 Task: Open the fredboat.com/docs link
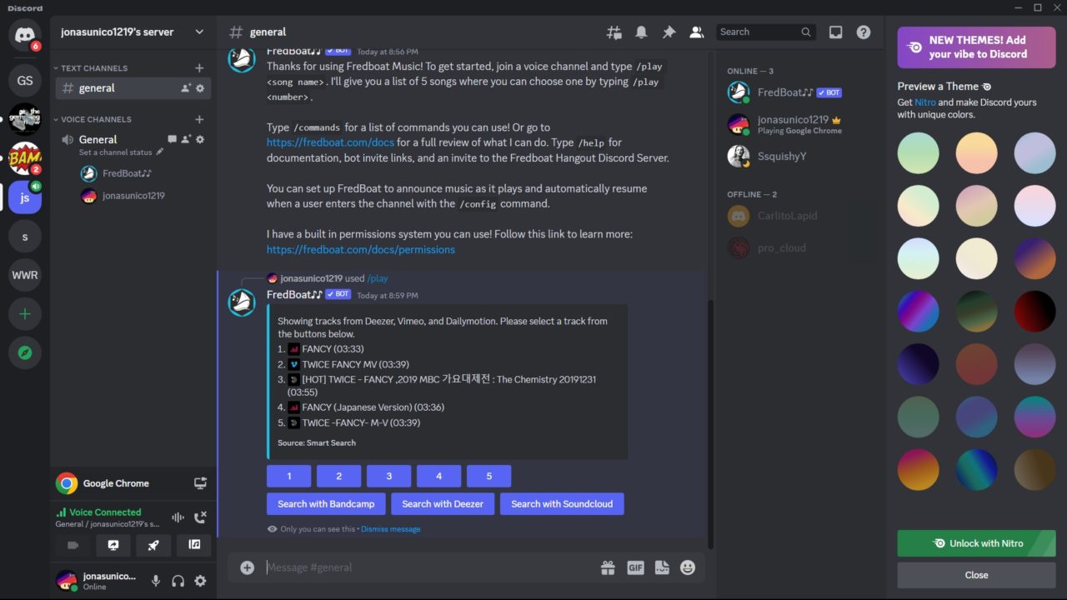coord(330,142)
